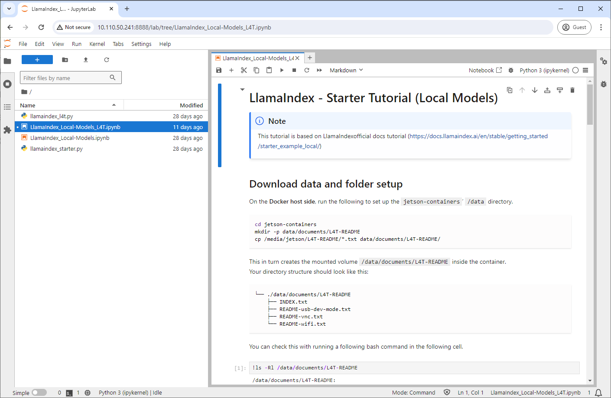Insert a cell below via cell toolbar
The height and width of the screenshot is (398, 611).
tap(560, 90)
